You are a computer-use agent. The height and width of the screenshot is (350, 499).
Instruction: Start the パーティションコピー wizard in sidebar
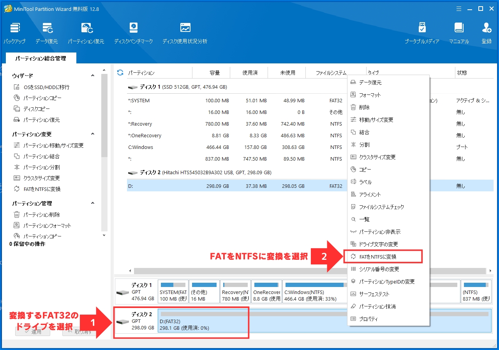click(38, 98)
